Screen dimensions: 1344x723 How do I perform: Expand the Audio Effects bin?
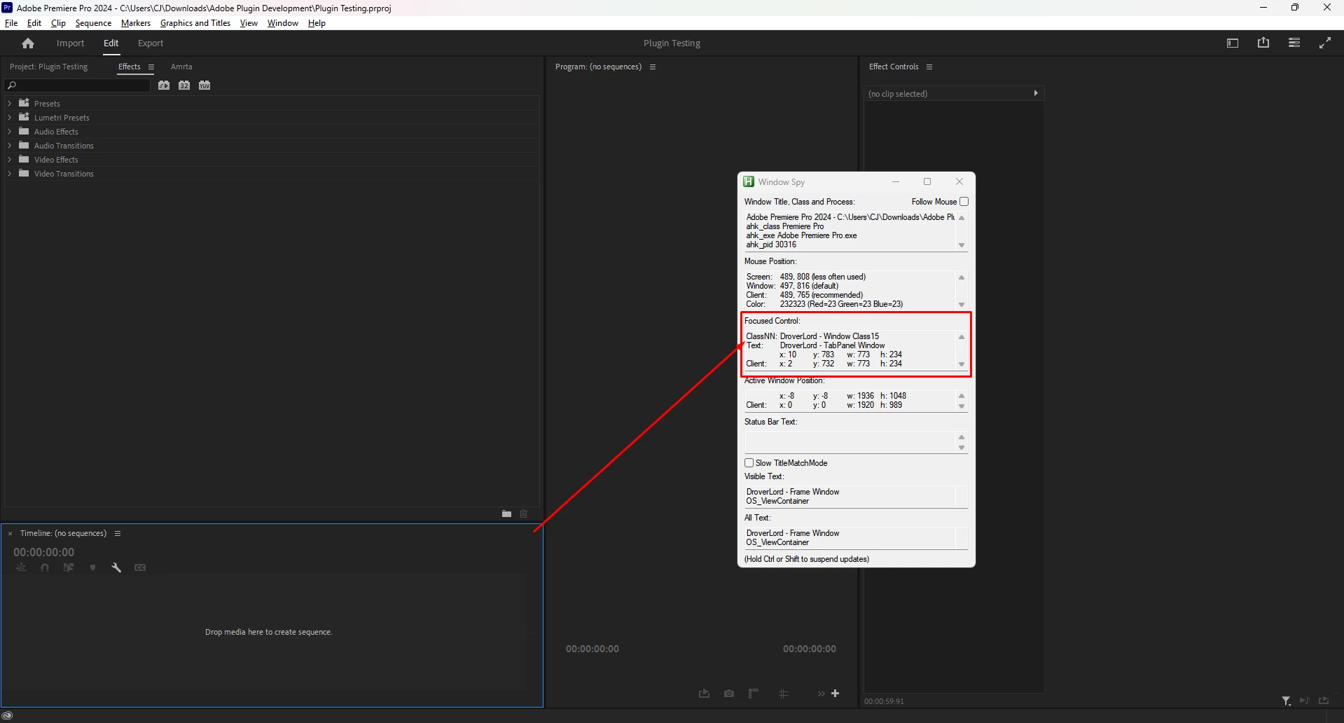(x=10, y=131)
